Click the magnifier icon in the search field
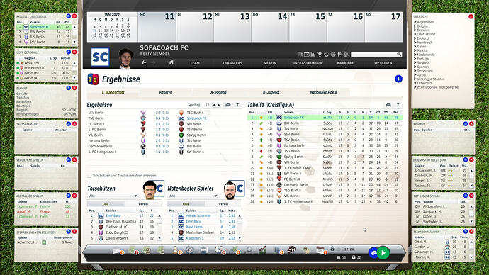 [x=399, y=55]
